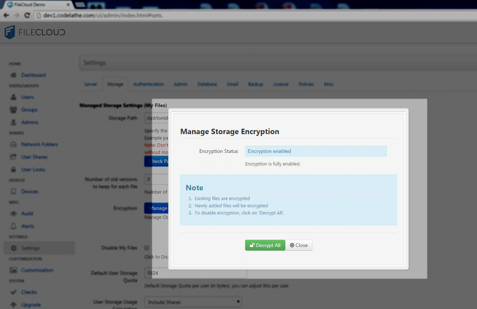Click the Network Folders icon
477x309 pixels.
coord(13,145)
